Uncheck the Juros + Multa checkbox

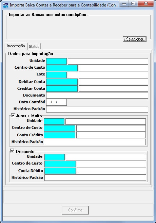point(13,115)
